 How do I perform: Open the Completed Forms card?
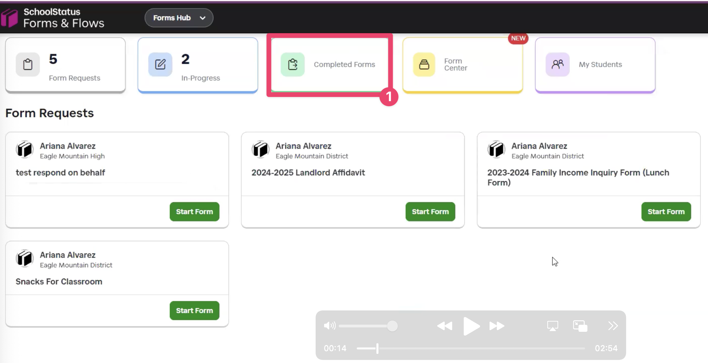(330, 64)
